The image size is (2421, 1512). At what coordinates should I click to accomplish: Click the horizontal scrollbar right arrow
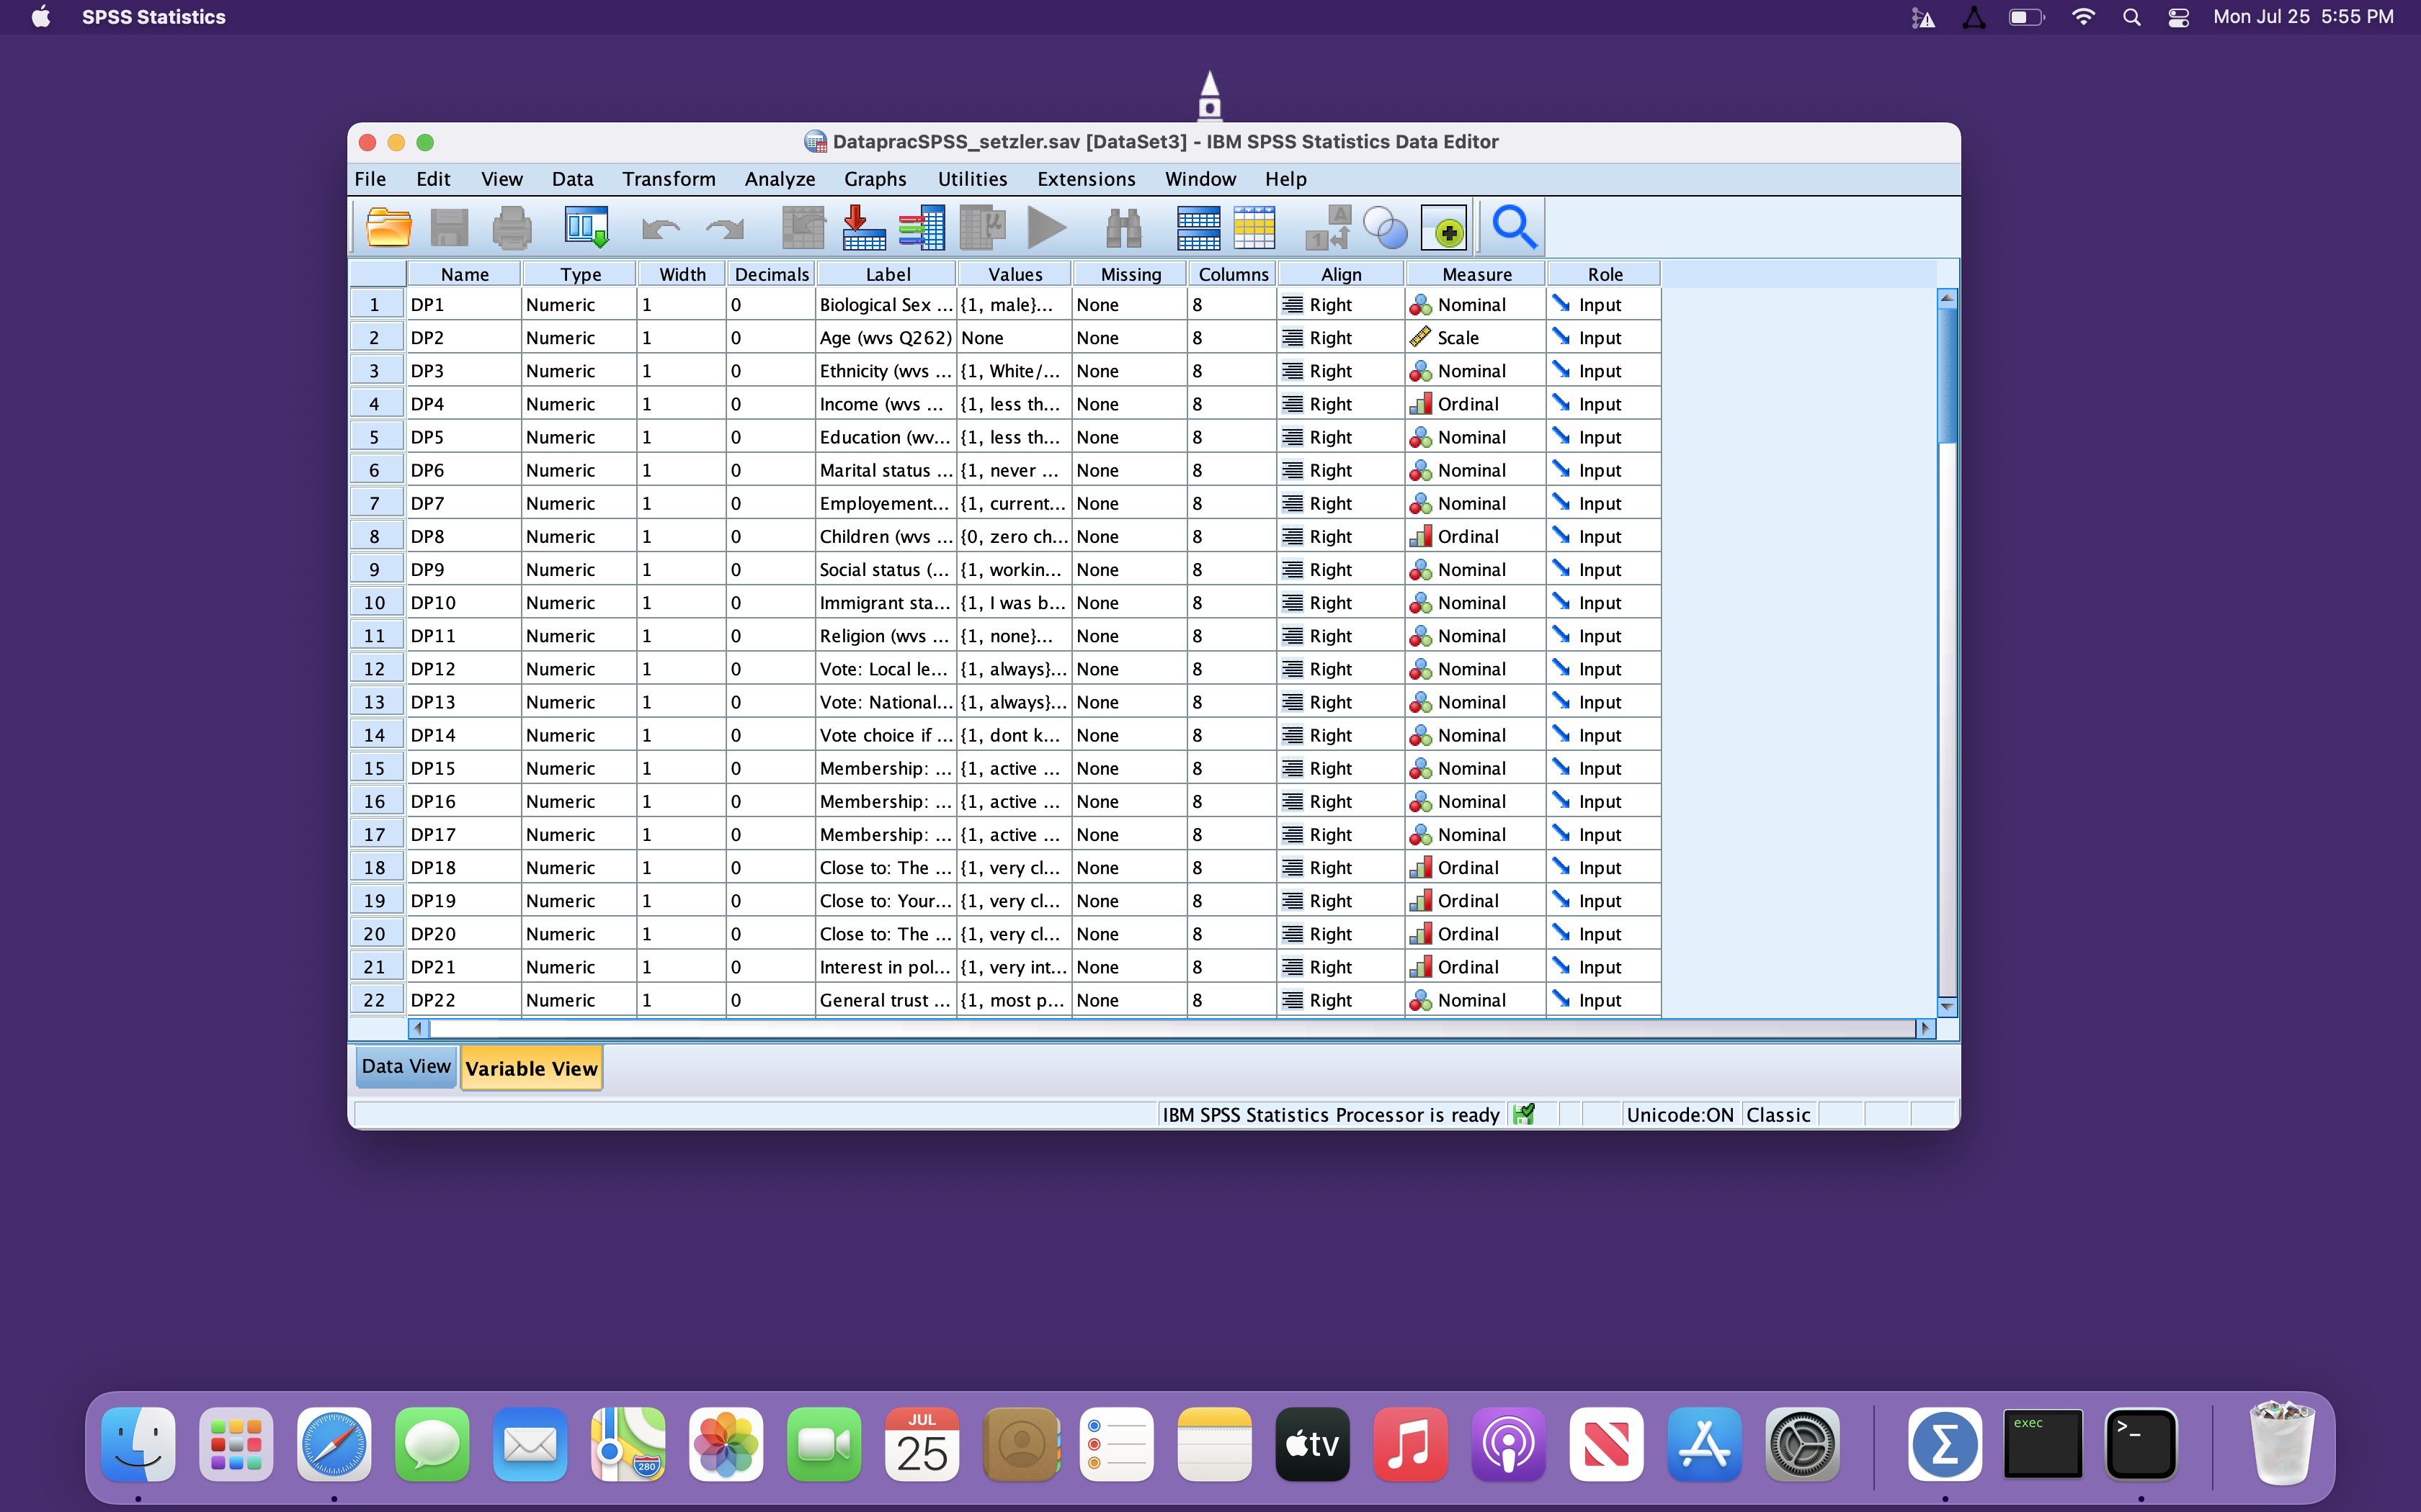(1925, 1028)
